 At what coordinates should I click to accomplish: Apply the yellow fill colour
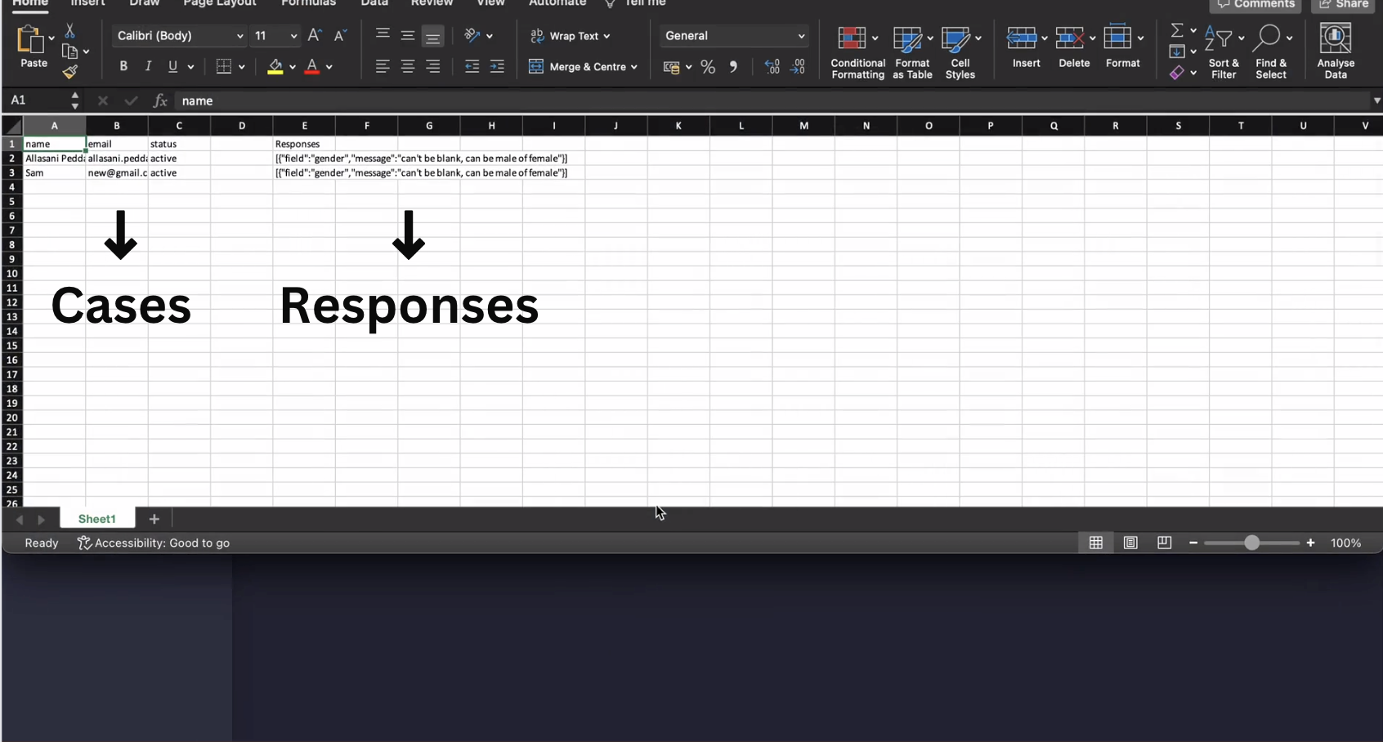click(x=275, y=66)
